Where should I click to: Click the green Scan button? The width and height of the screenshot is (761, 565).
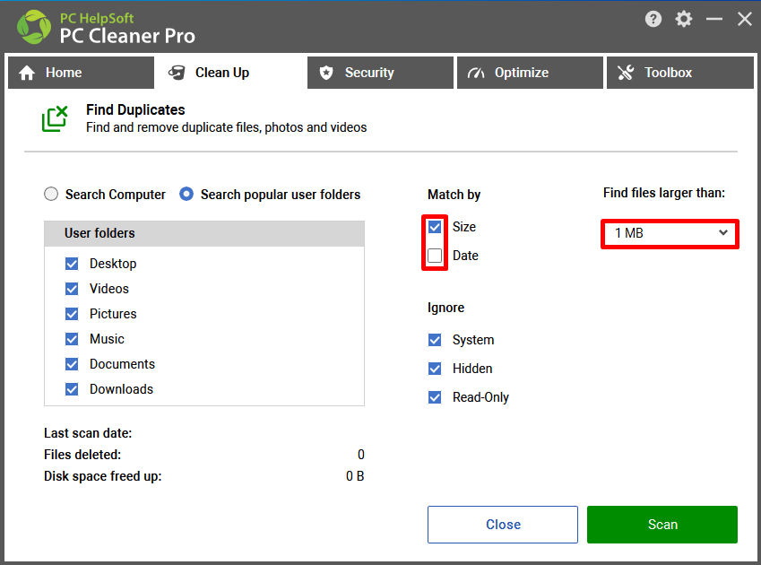pyautogui.click(x=662, y=525)
